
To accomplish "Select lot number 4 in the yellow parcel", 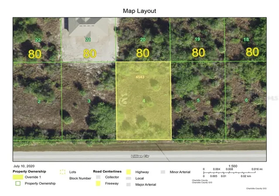I will point(144,101).
